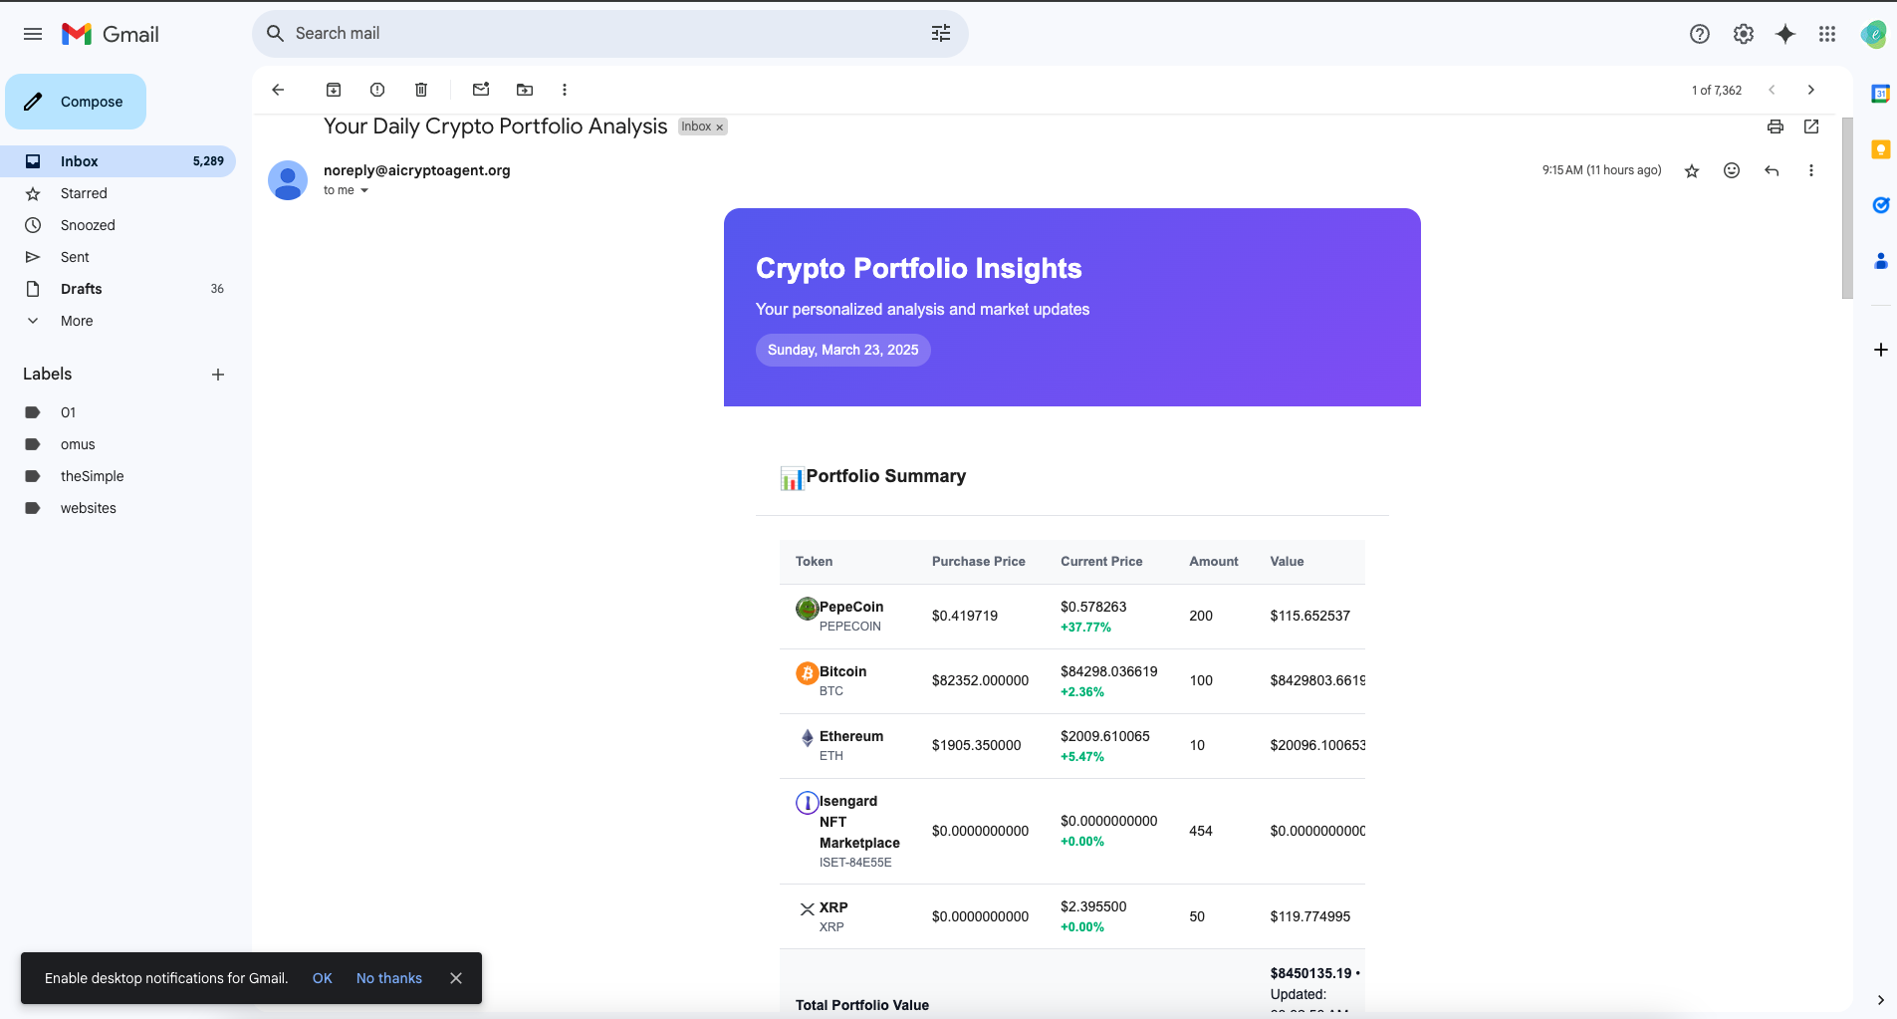
Task: Click XRP current price $2.395500
Action: [1093, 906]
